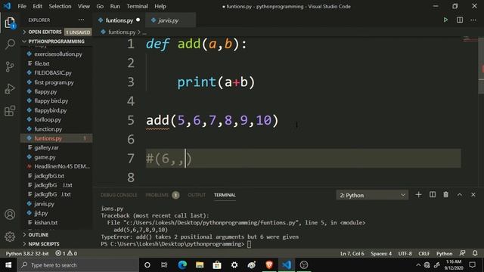Screen dimensions: 484x272
Task: Open the Selection menu
Action: (x=60, y=6)
